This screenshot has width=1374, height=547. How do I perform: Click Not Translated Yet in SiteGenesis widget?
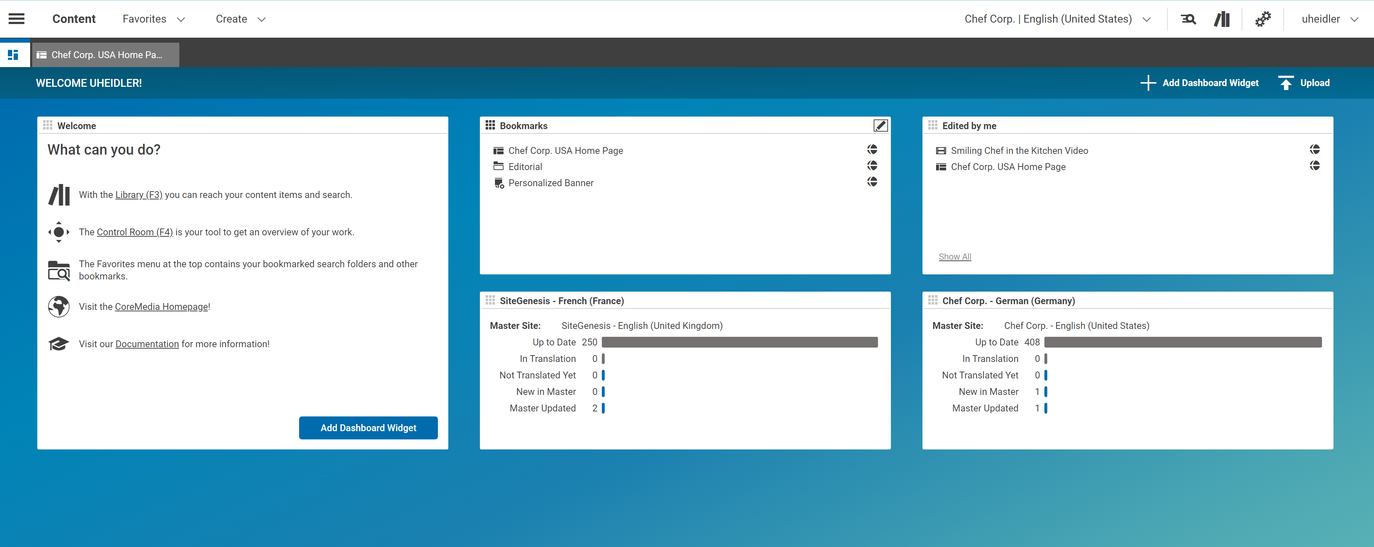coord(538,375)
